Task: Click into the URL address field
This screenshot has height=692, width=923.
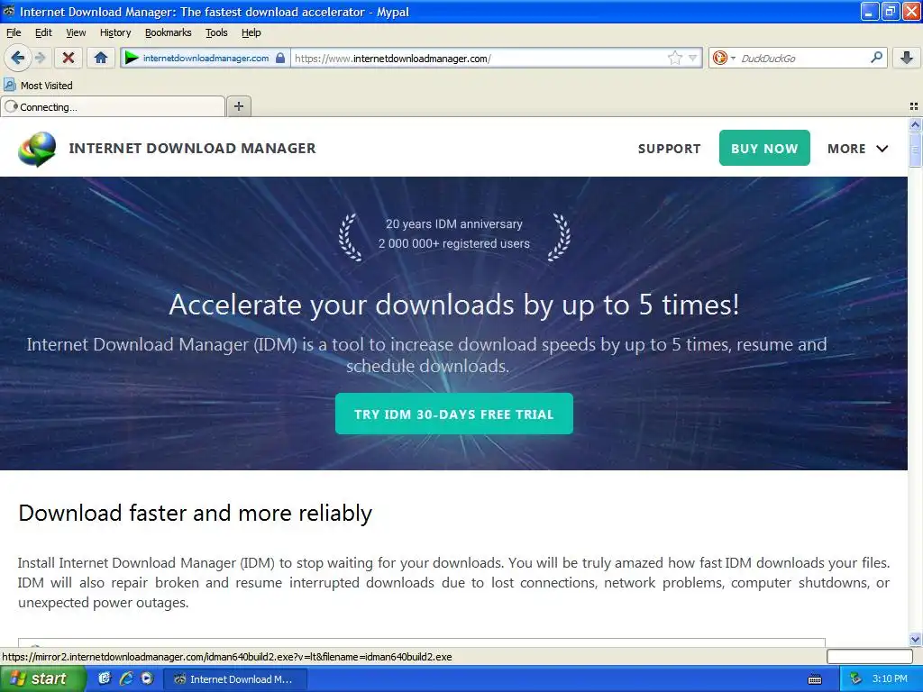Action: (480, 58)
